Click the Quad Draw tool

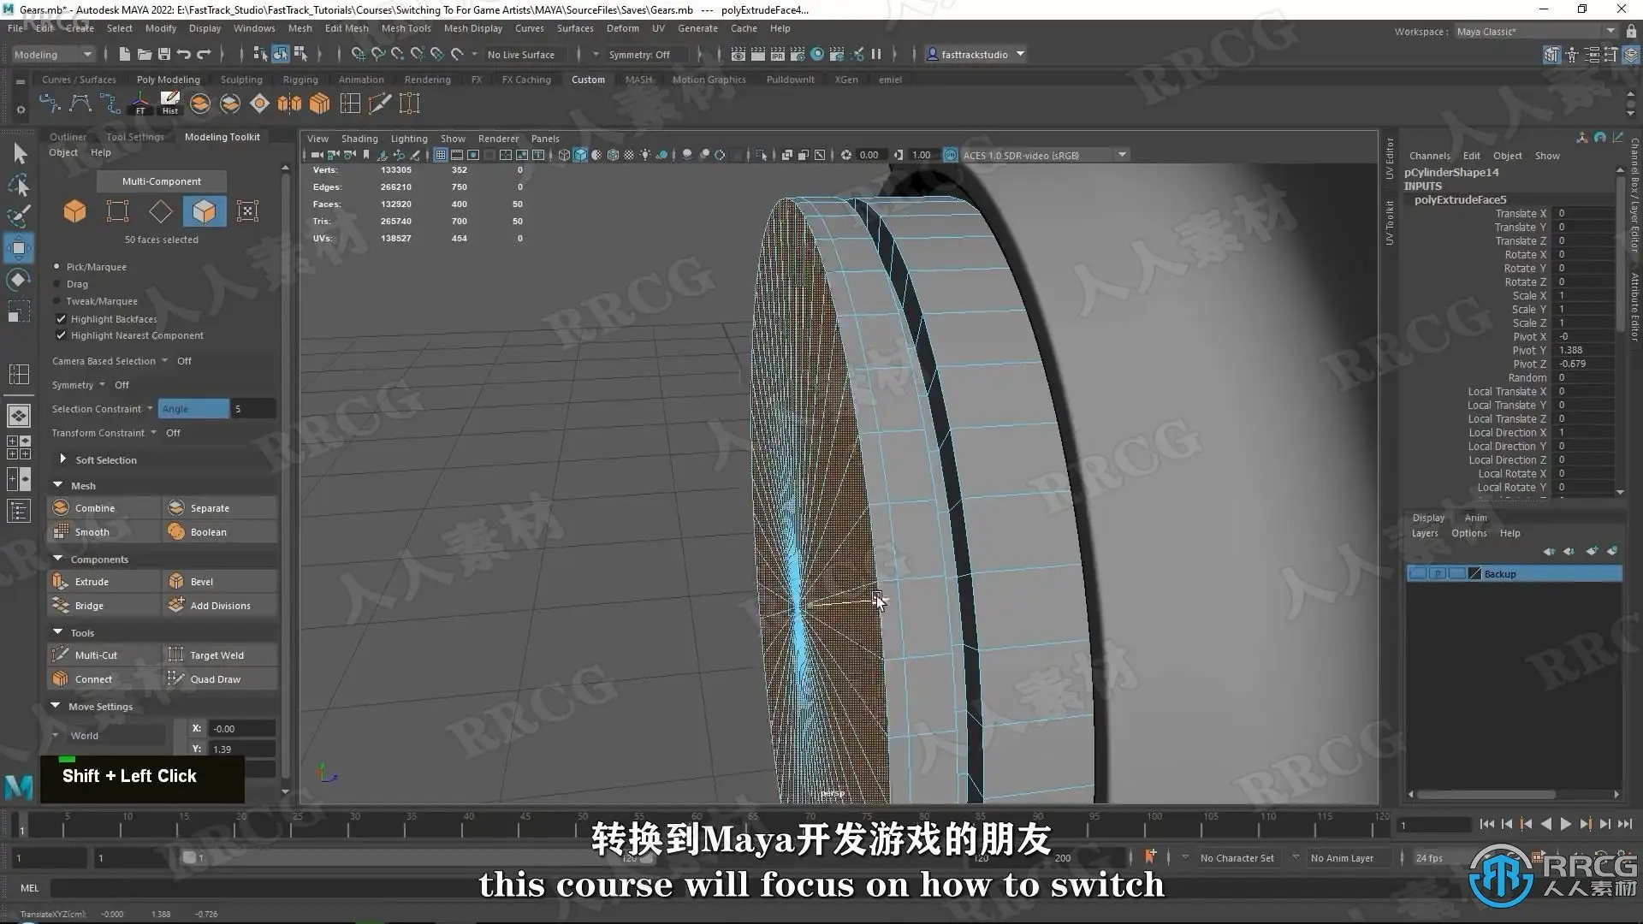pyautogui.click(x=215, y=679)
